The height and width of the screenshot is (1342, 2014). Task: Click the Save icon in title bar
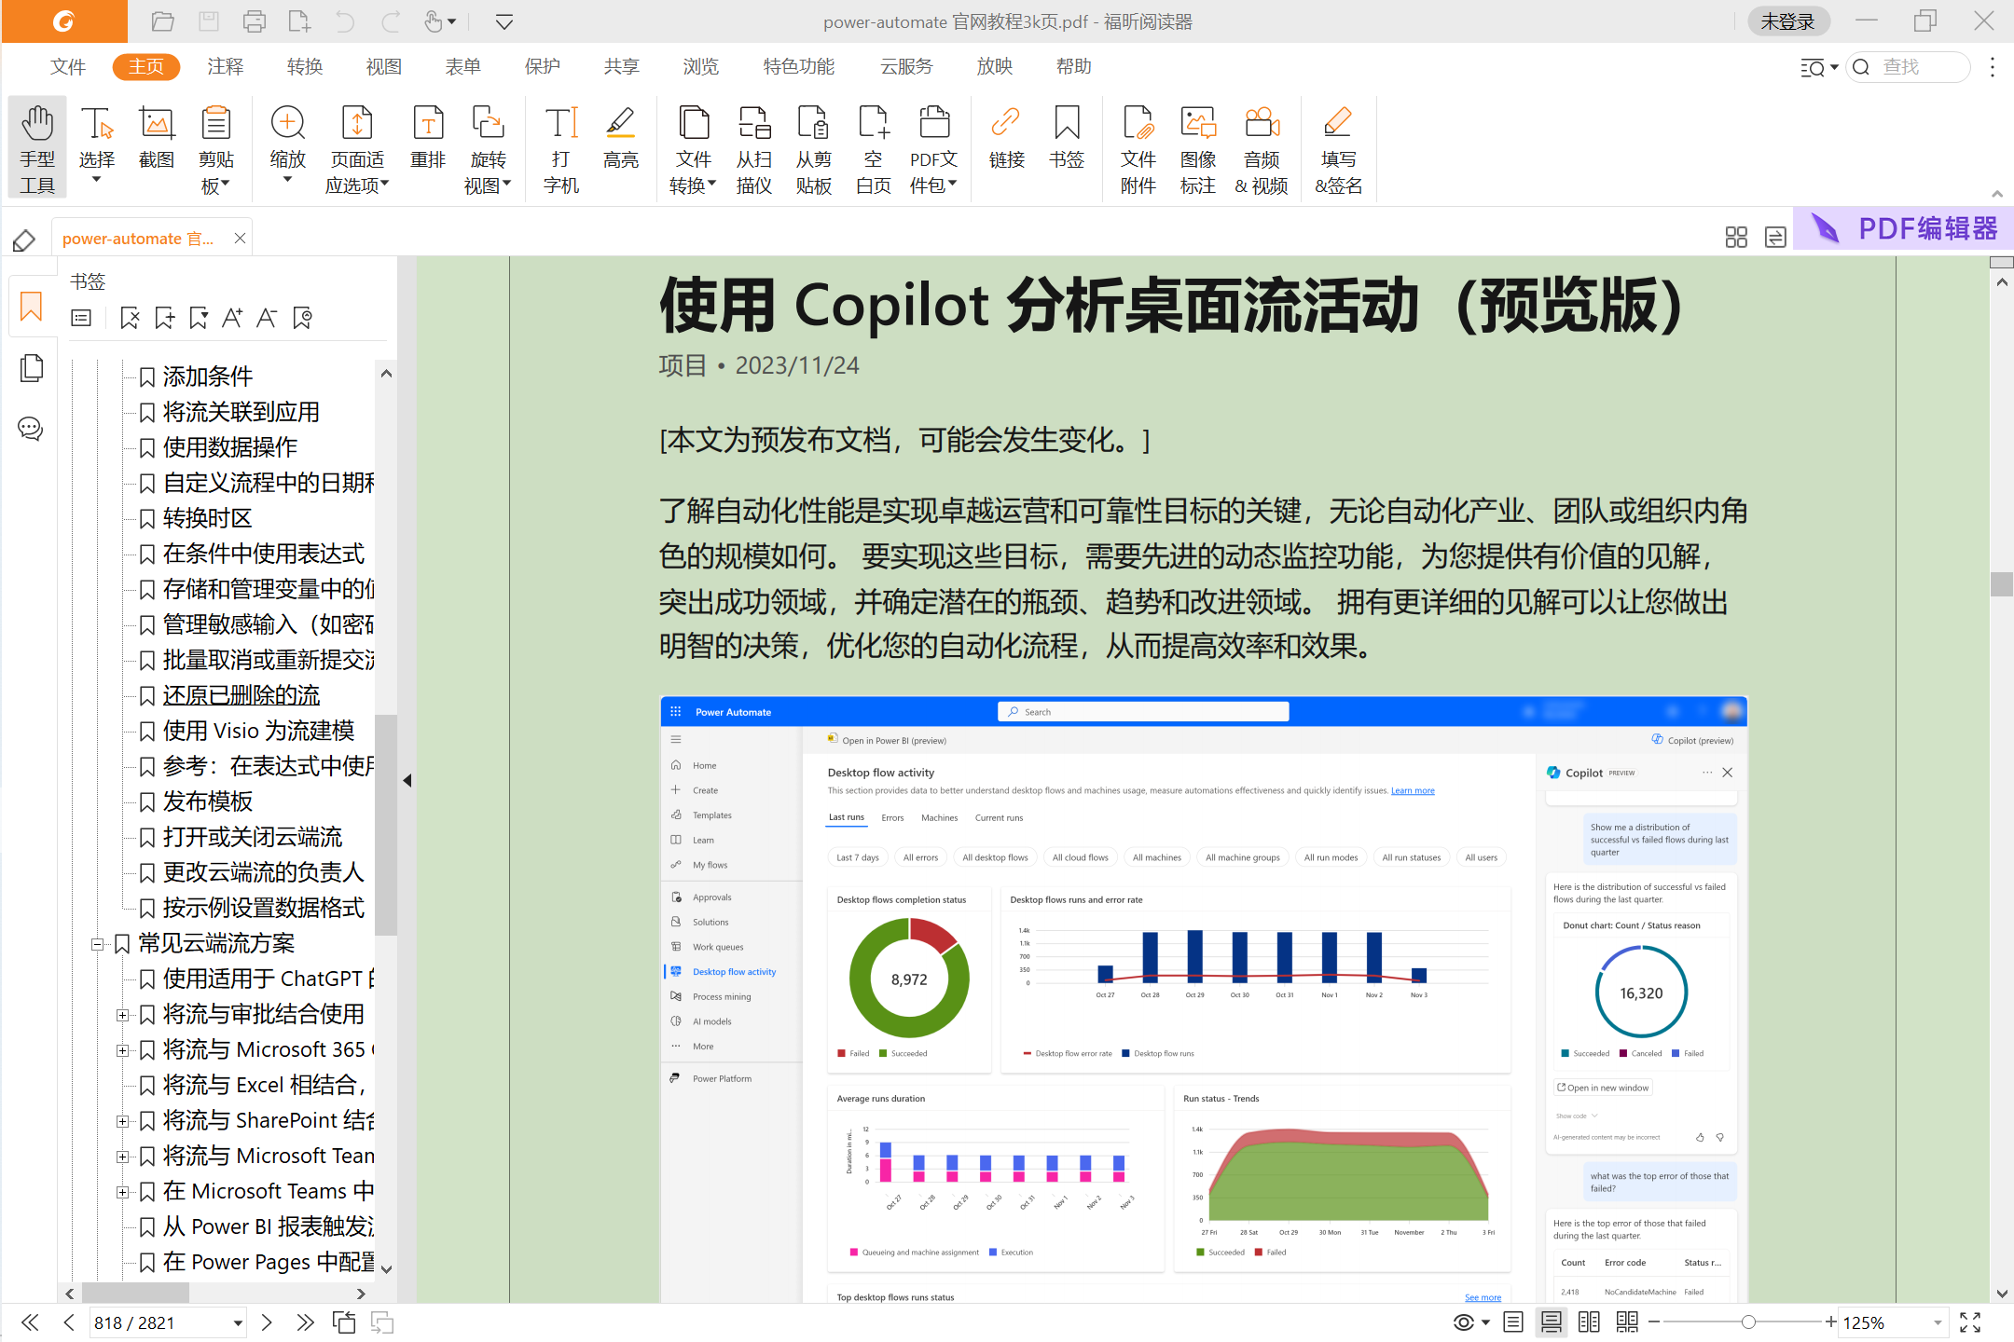tap(209, 21)
